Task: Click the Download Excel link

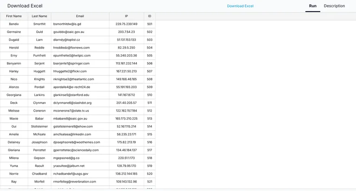Action: [x=240, y=6]
